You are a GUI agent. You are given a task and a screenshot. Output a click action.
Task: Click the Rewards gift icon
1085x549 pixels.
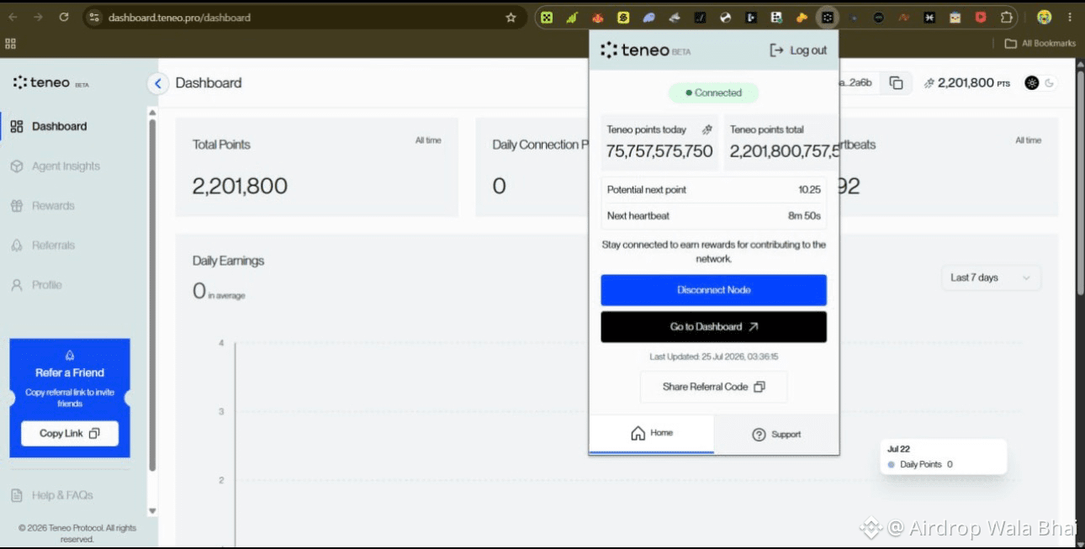pos(17,206)
